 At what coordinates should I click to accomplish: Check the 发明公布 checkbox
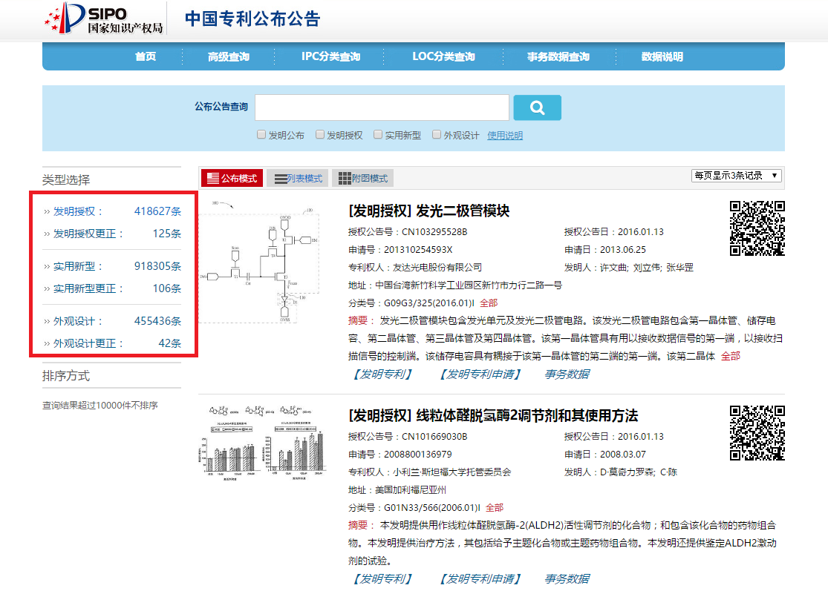tap(261, 135)
